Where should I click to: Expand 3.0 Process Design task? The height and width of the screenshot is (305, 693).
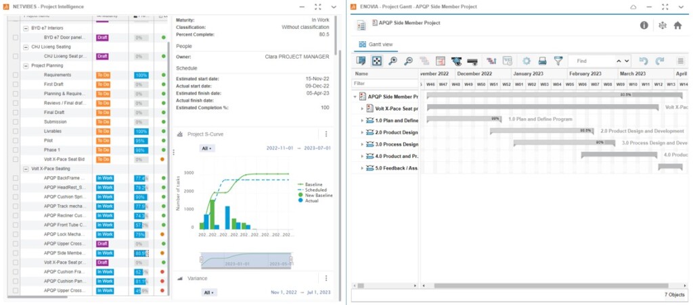[x=363, y=144]
